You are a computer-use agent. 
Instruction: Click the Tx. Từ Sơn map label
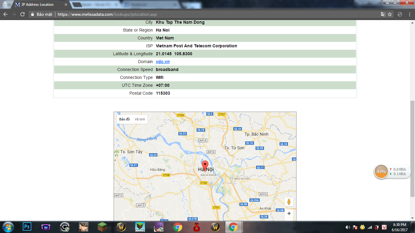(234, 148)
